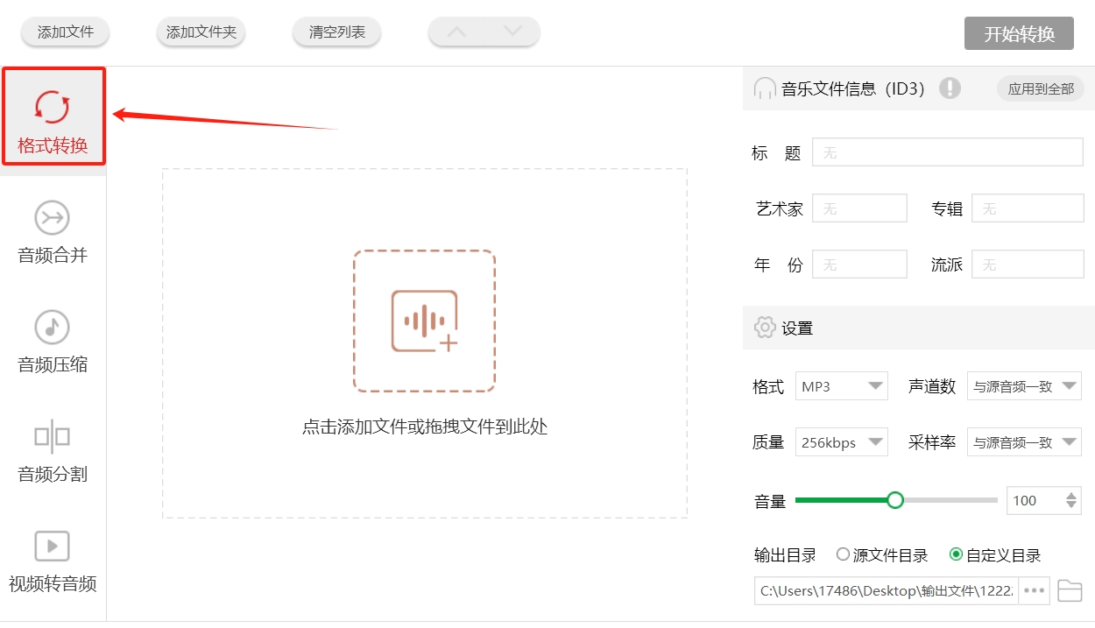Focus the Album (专辑) input field
The width and height of the screenshot is (1095, 628).
point(1028,208)
